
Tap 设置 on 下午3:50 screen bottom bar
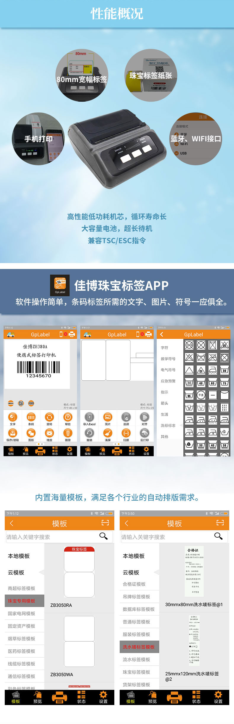tap(218, 697)
